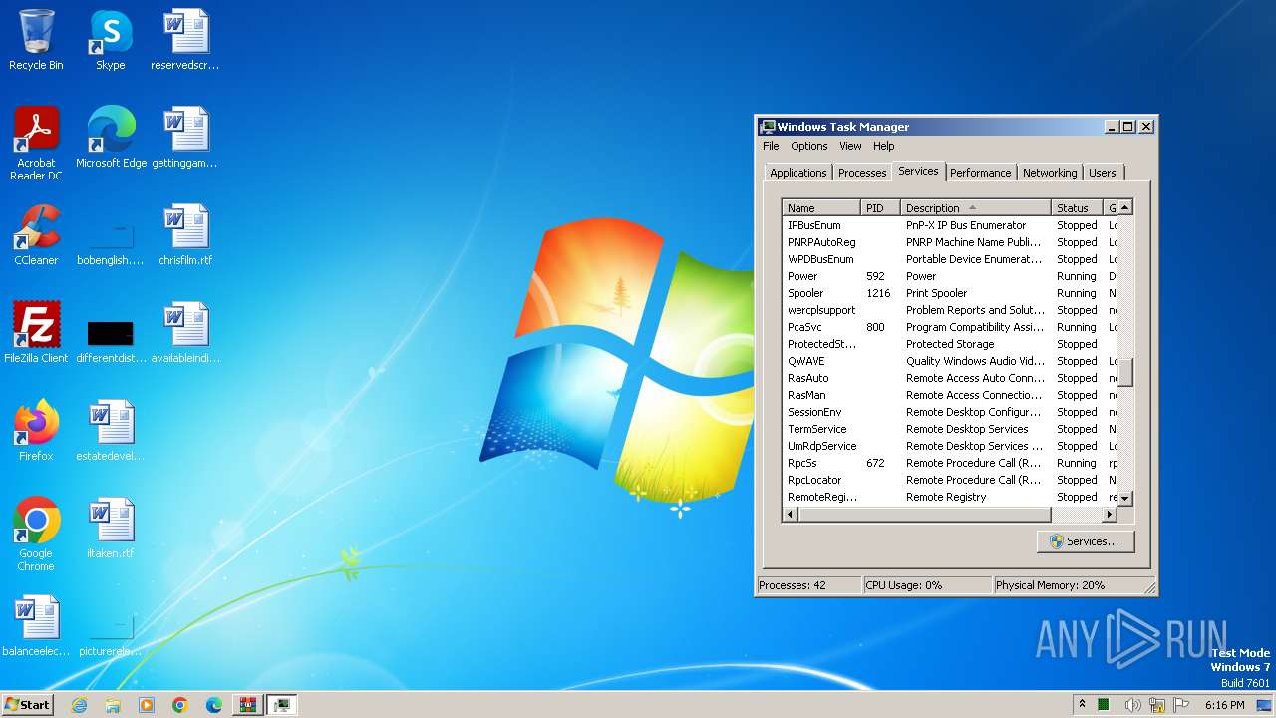
Task: Click the horizontal scrollbar right arrow
Action: (1109, 515)
